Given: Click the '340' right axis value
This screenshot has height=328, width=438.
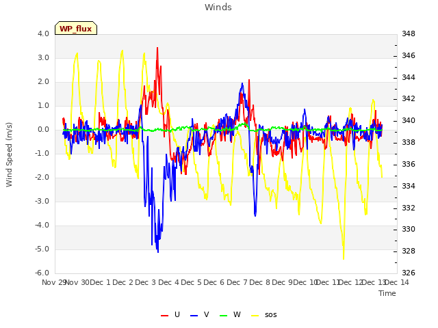Looking at the screenshot, I should [x=409, y=121].
